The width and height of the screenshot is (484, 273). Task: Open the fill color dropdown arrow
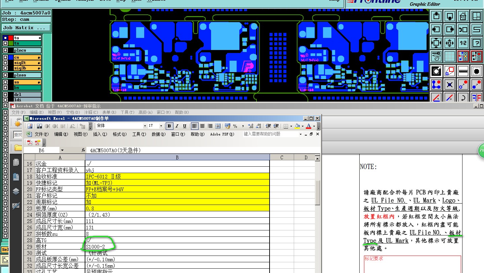point(302,126)
